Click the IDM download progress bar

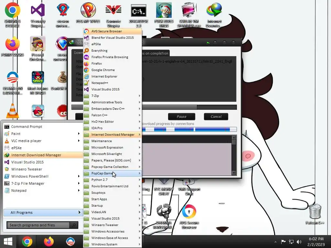[154, 107]
